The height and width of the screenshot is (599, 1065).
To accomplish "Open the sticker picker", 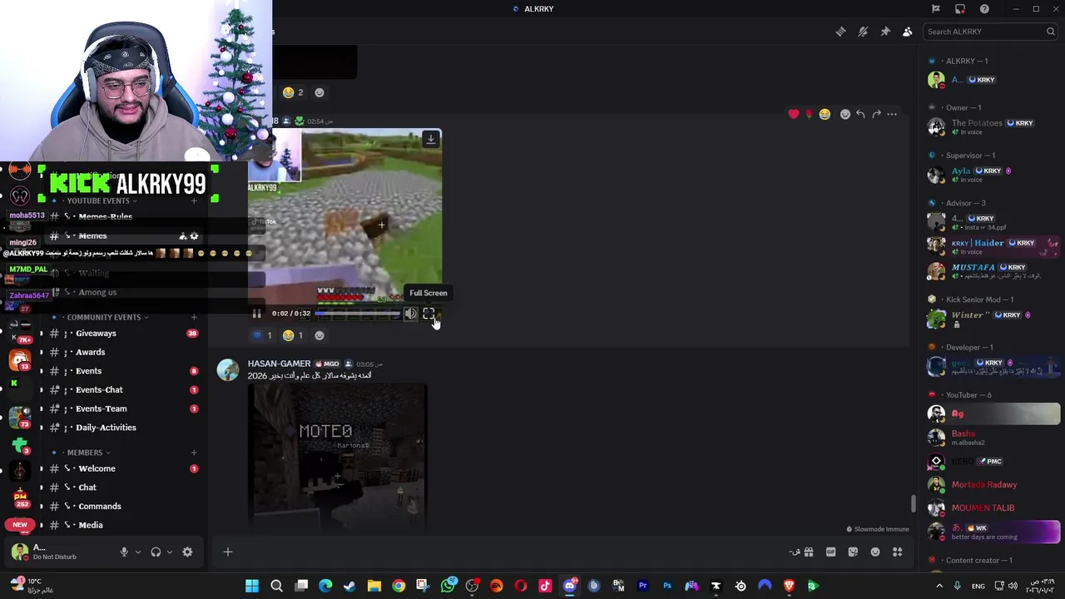I will [x=853, y=552].
